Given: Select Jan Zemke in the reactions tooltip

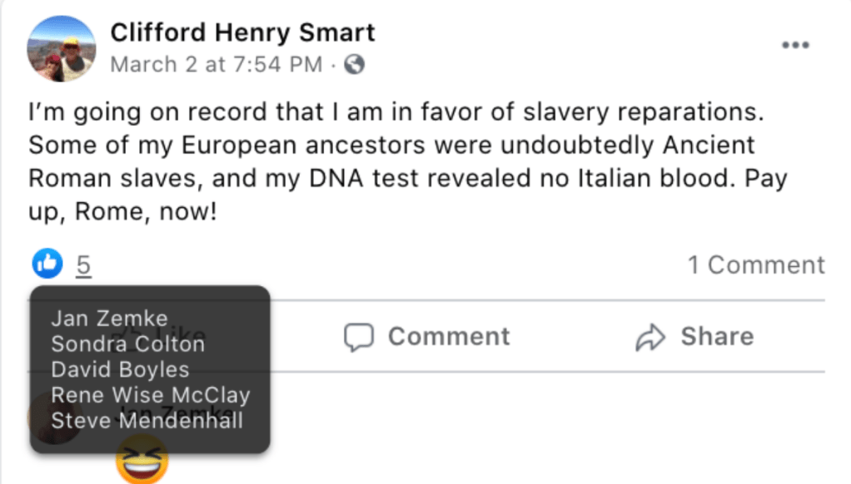Looking at the screenshot, I should coord(109,319).
